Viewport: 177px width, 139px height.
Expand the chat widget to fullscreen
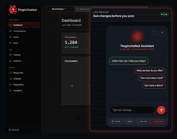point(154,33)
